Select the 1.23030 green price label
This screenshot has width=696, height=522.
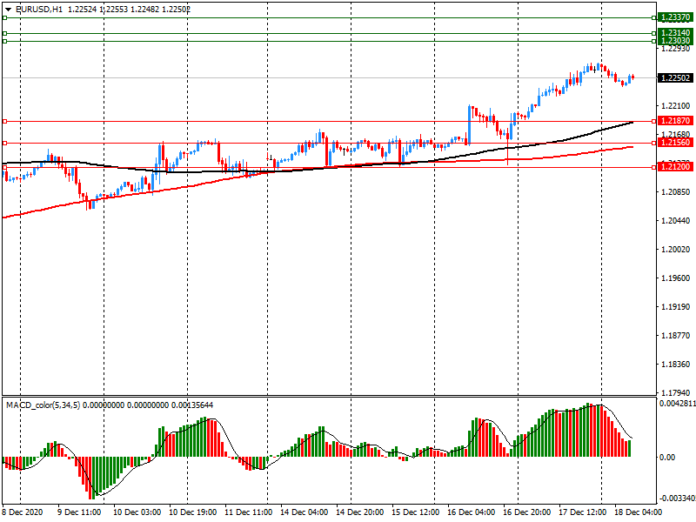pos(675,41)
